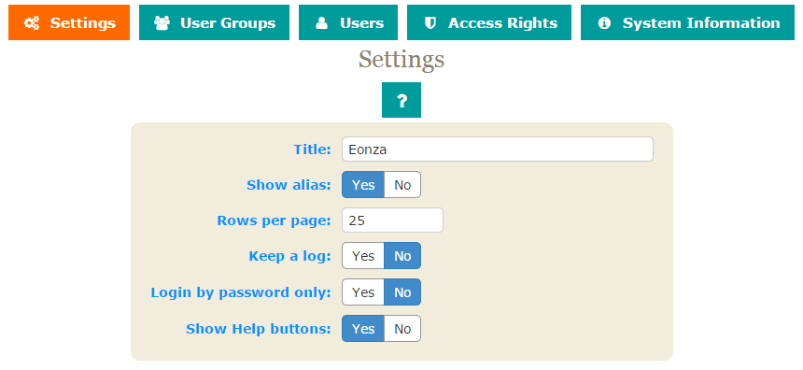Enable Keep a log with Yes
This screenshot has height=370, width=803.
coord(363,256)
